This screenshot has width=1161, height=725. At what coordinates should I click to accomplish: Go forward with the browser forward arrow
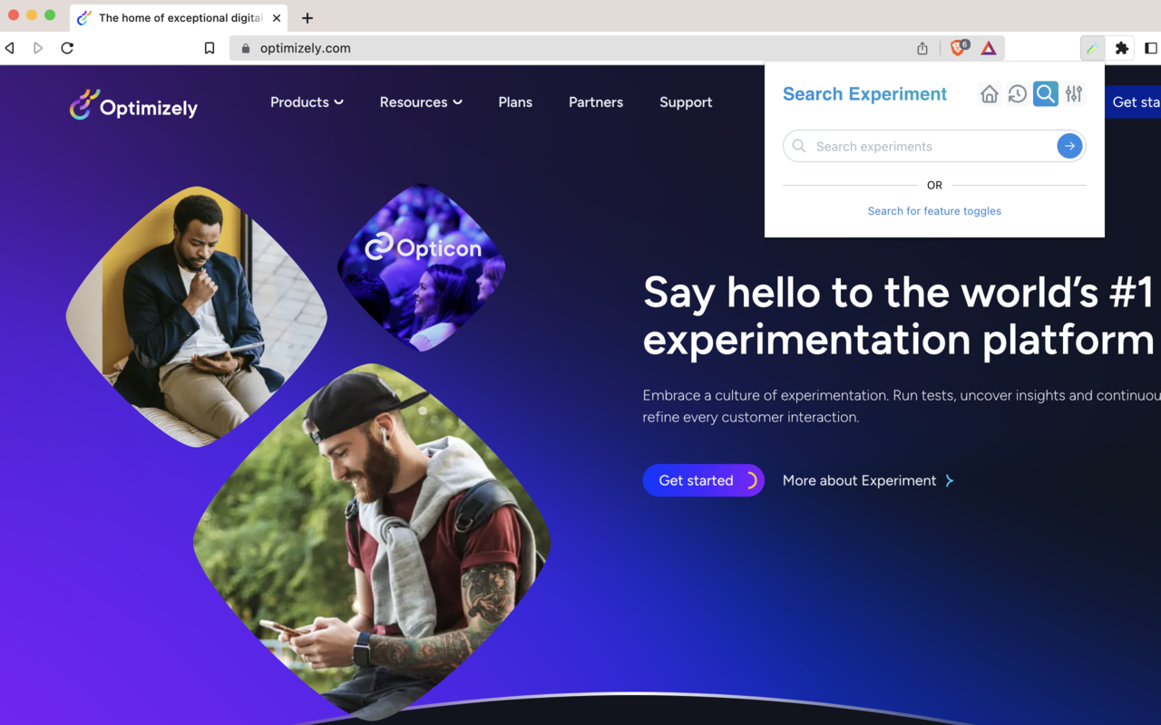tap(38, 48)
